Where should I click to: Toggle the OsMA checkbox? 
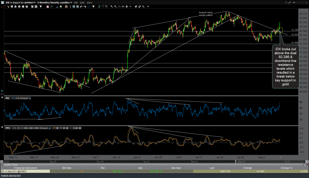(80, 128)
